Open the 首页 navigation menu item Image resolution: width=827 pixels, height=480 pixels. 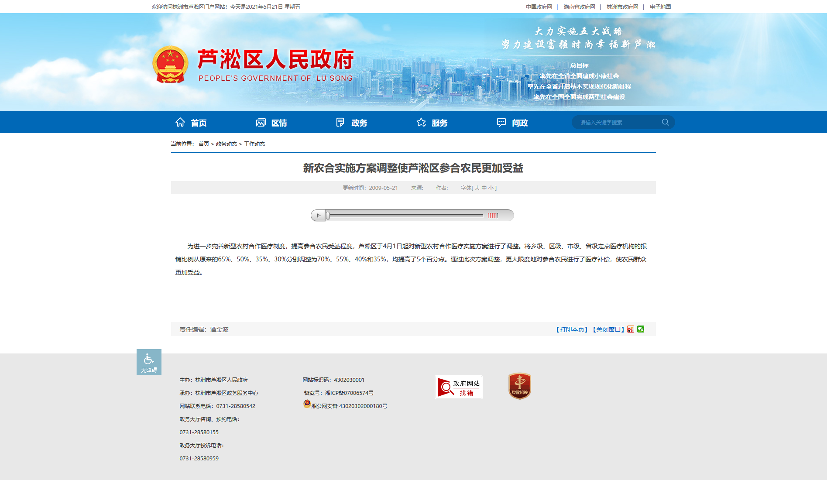click(191, 123)
